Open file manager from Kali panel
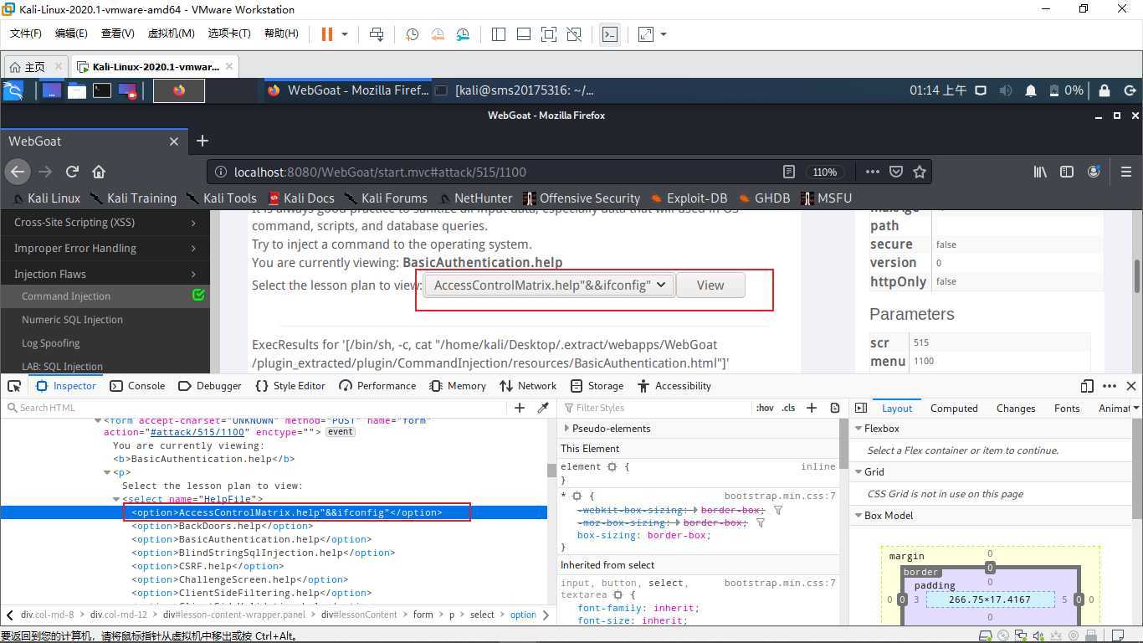Viewport: 1143px width, 643px height. (x=77, y=90)
